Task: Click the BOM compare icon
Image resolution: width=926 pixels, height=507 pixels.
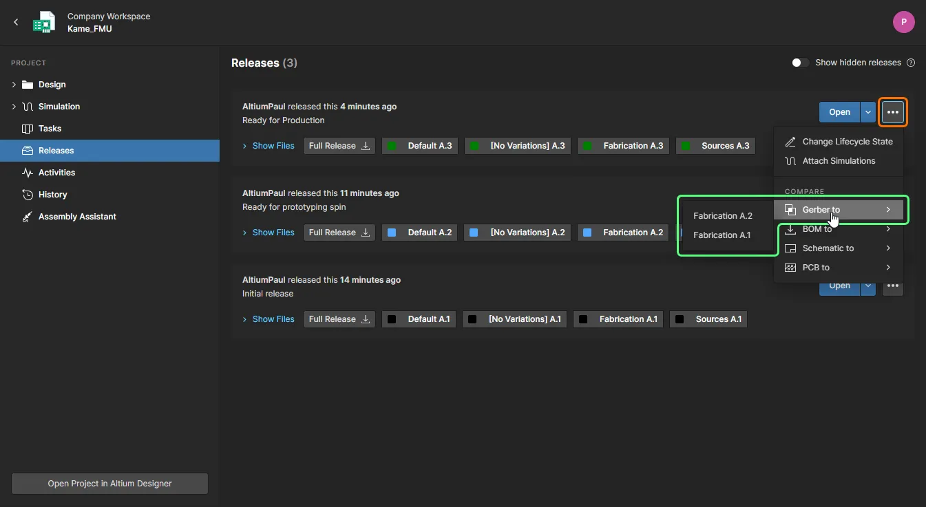Action: click(x=790, y=229)
